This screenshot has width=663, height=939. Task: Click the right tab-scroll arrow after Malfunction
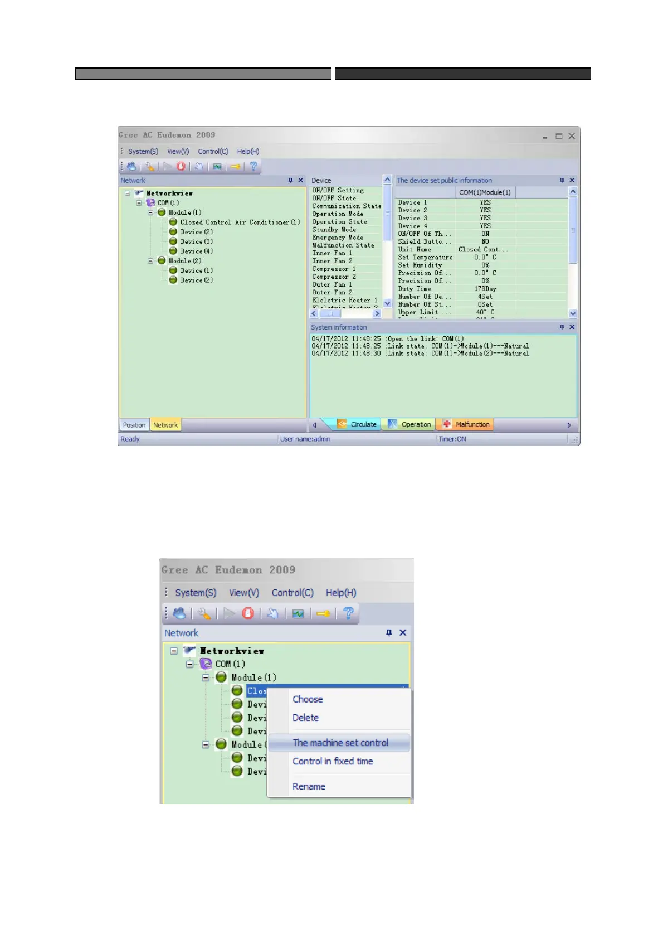(x=569, y=425)
